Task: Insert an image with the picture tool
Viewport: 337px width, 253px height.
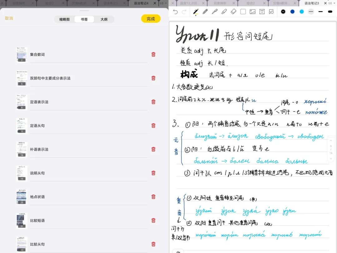Action: [x=252, y=12]
